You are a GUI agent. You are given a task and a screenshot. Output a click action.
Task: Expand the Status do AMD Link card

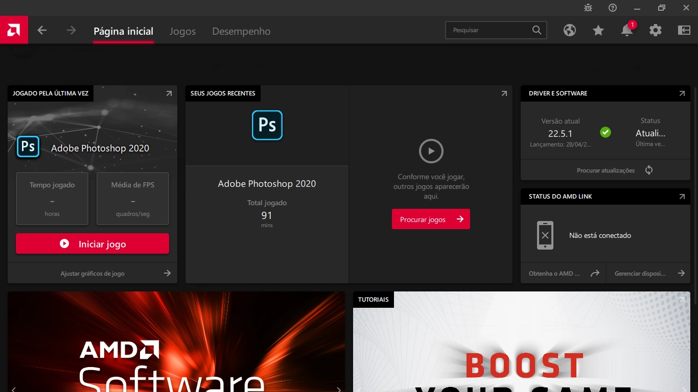coord(682,197)
